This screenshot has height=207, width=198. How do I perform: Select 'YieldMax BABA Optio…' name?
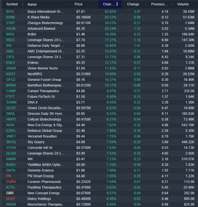point(46,165)
